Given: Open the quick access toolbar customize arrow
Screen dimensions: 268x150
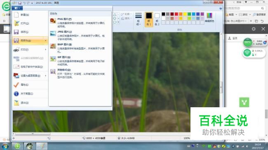Looking at the screenshot, I should pos(32,3).
